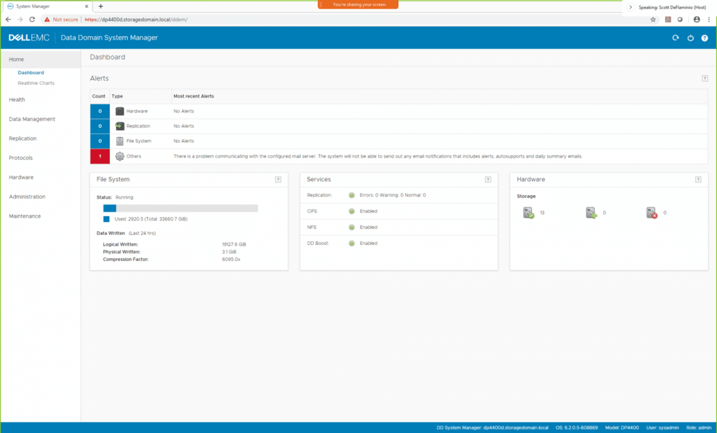Click the DD Boost green status indicator
This screenshot has width=717, height=433.
(352, 244)
